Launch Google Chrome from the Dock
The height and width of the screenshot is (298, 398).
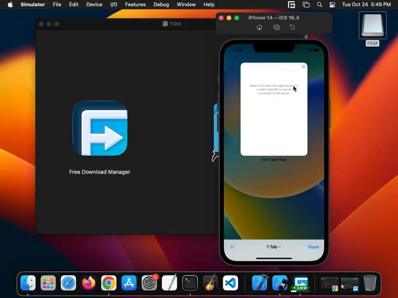pos(109,283)
